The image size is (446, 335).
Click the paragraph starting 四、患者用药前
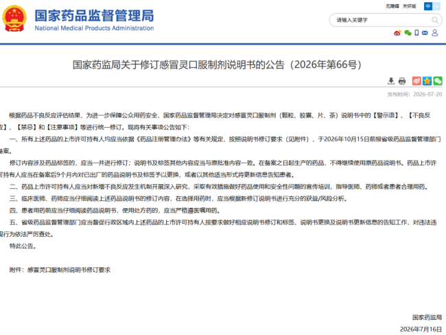[x=115, y=211]
